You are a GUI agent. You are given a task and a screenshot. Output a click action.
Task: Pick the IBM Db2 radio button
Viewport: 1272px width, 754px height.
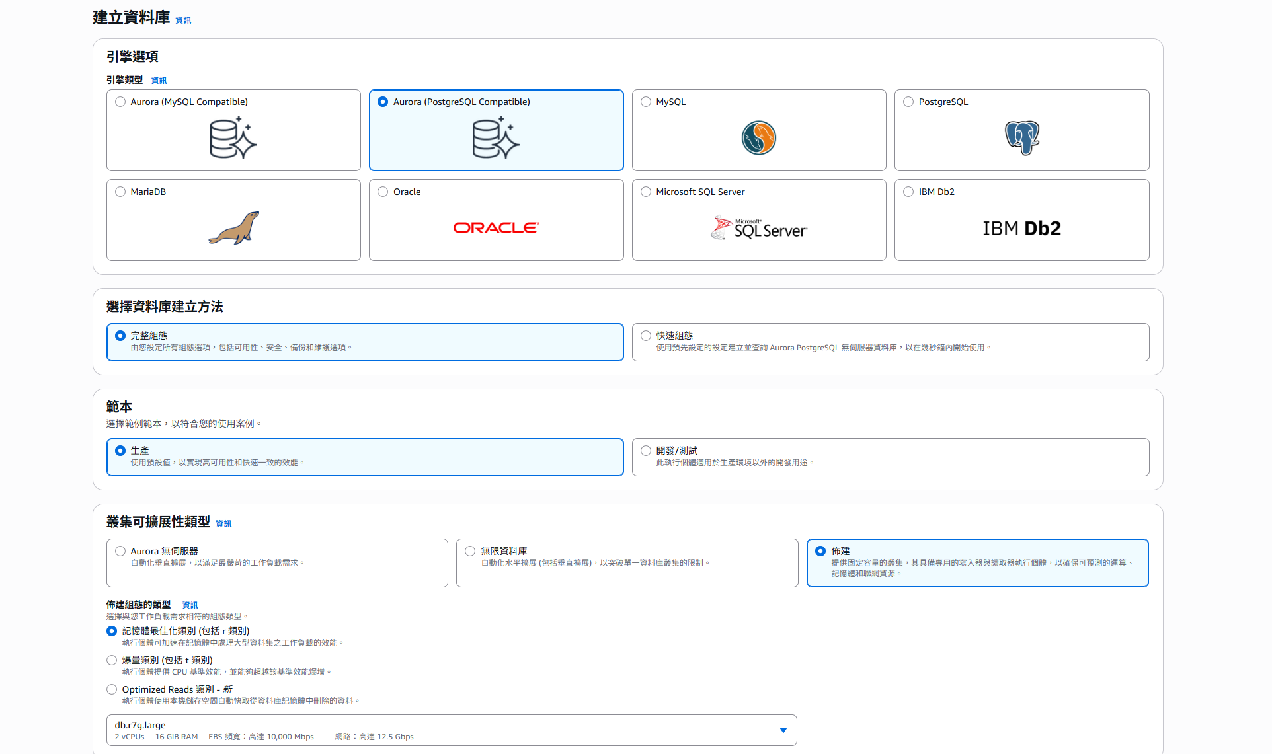coord(908,192)
